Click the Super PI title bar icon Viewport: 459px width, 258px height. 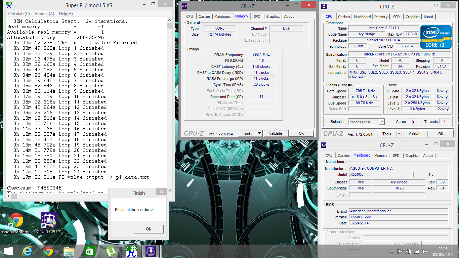coord(9,5)
